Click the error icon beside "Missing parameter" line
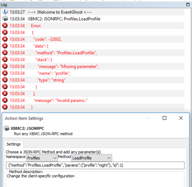 point(5,66)
